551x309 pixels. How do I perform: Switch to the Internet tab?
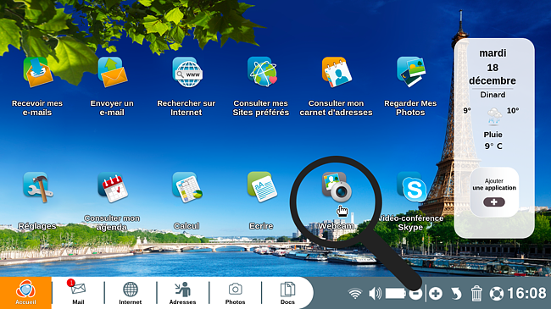coord(131,293)
